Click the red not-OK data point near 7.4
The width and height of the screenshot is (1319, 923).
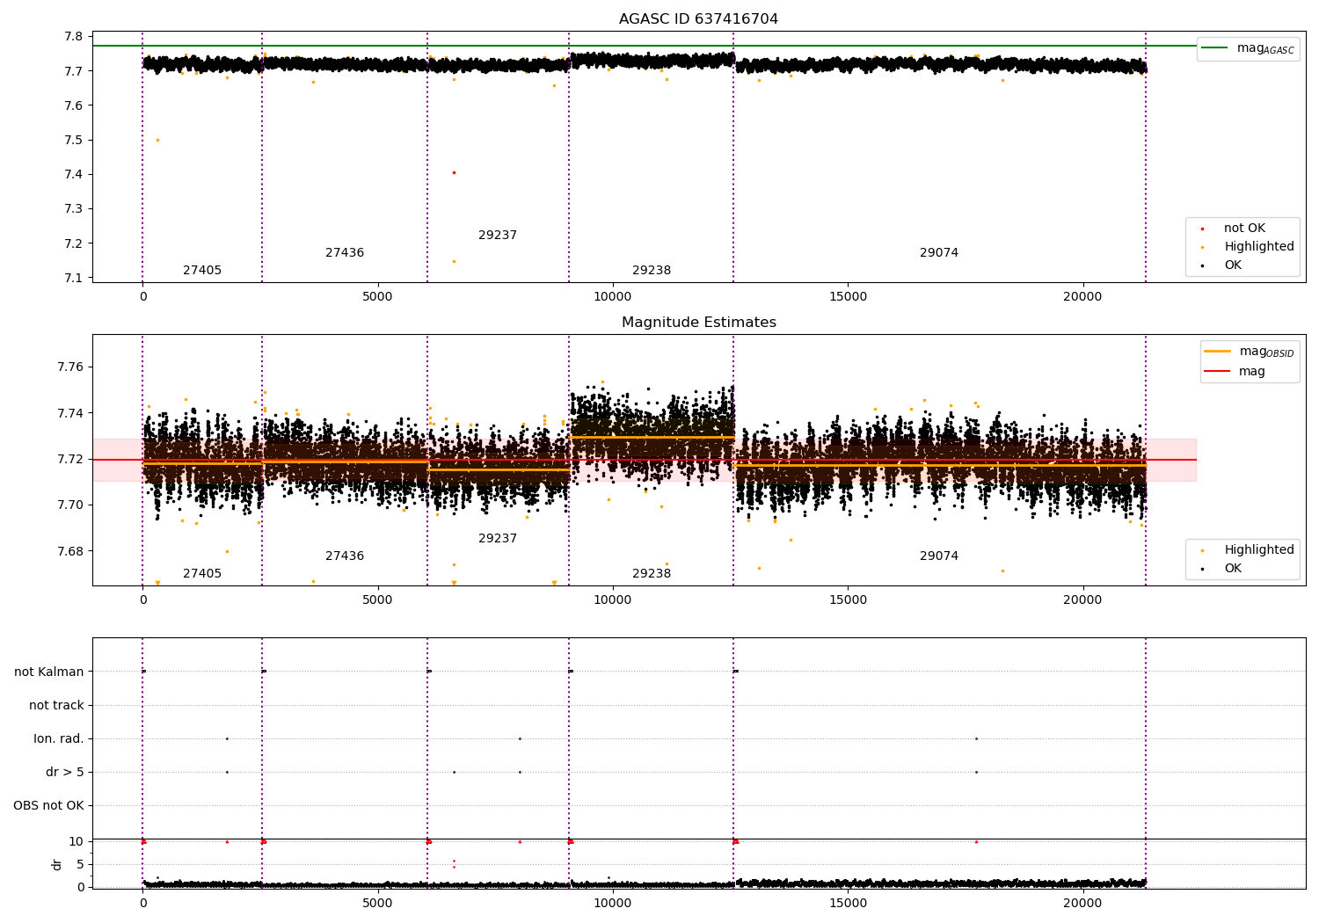[454, 172]
